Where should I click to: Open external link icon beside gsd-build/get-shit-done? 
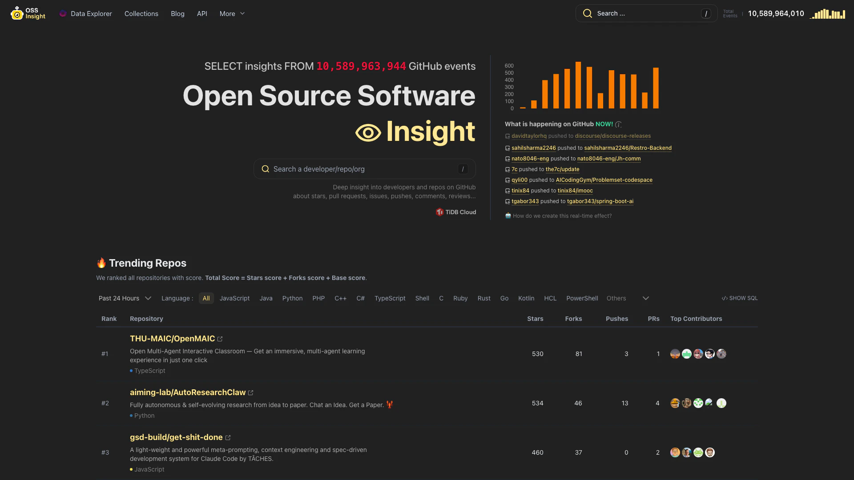228,438
